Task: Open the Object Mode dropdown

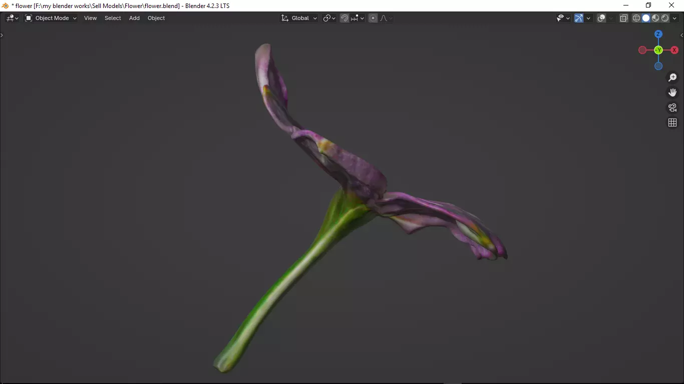Action: (51, 18)
